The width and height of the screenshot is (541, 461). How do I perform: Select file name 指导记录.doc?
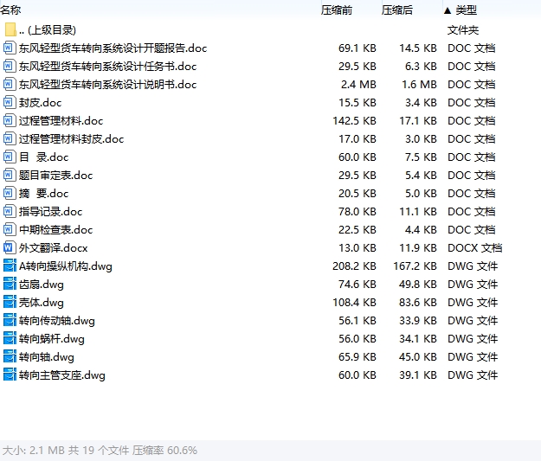50,212
